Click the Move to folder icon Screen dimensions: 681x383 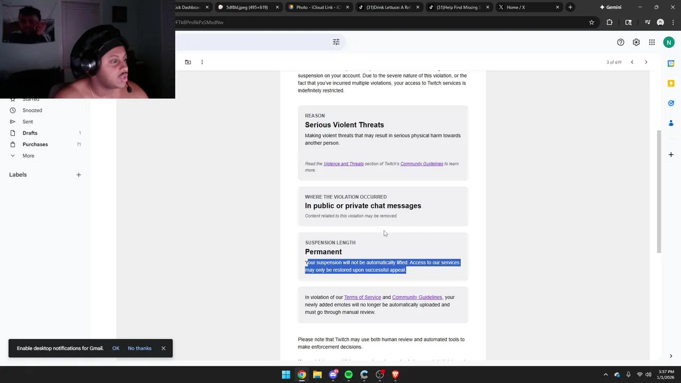188,62
